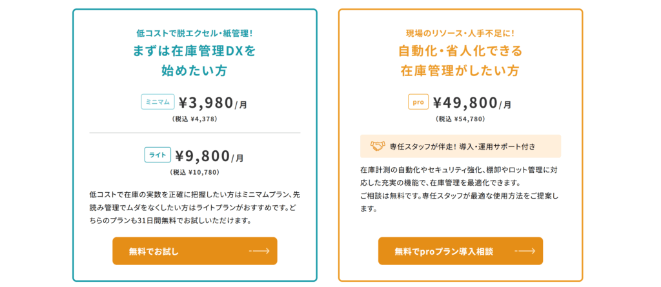Click the 無料でお試し button
Screen dimensions: 661x287
pyautogui.click(x=195, y=251)
